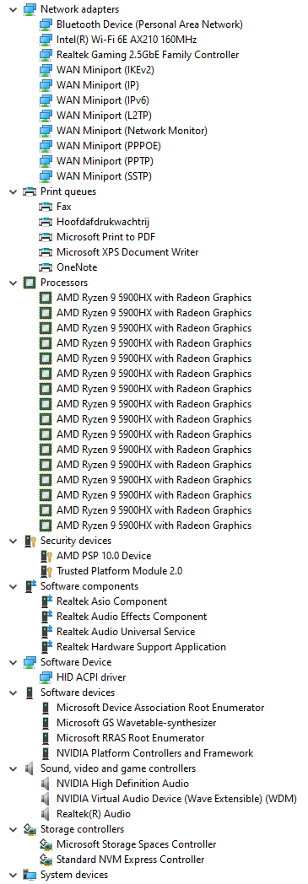Click the Processors category chip icon
Image resolution: width=308 pixels, height=884 pixels.
point(30,283)
